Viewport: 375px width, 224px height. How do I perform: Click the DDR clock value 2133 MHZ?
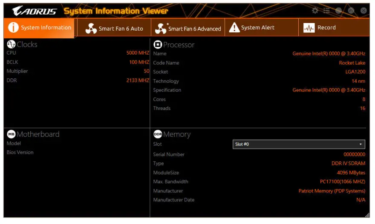coord(138,80)
